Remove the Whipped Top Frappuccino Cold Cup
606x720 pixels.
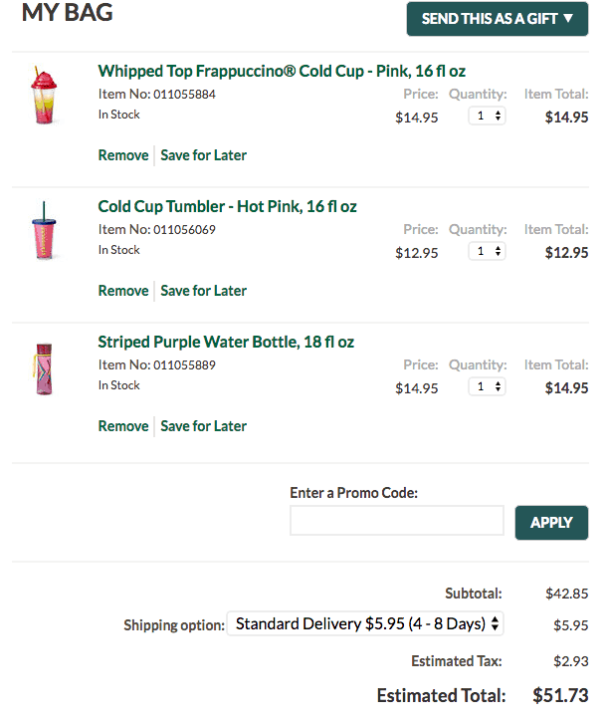pyautogui.click(x=123, y=155)
